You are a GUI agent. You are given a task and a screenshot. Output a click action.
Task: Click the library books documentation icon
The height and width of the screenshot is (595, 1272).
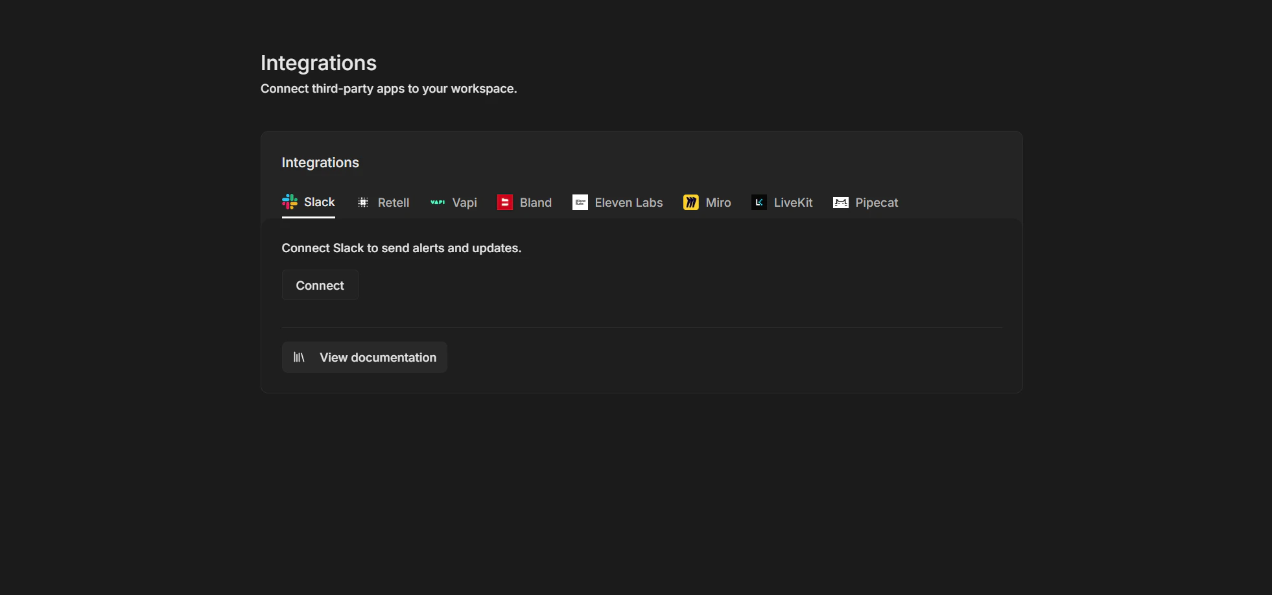[x=299, y=357]
